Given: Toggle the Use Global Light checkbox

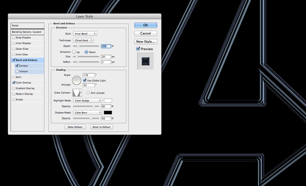Looking at the screenshot, I should click(x=85, y=80).
